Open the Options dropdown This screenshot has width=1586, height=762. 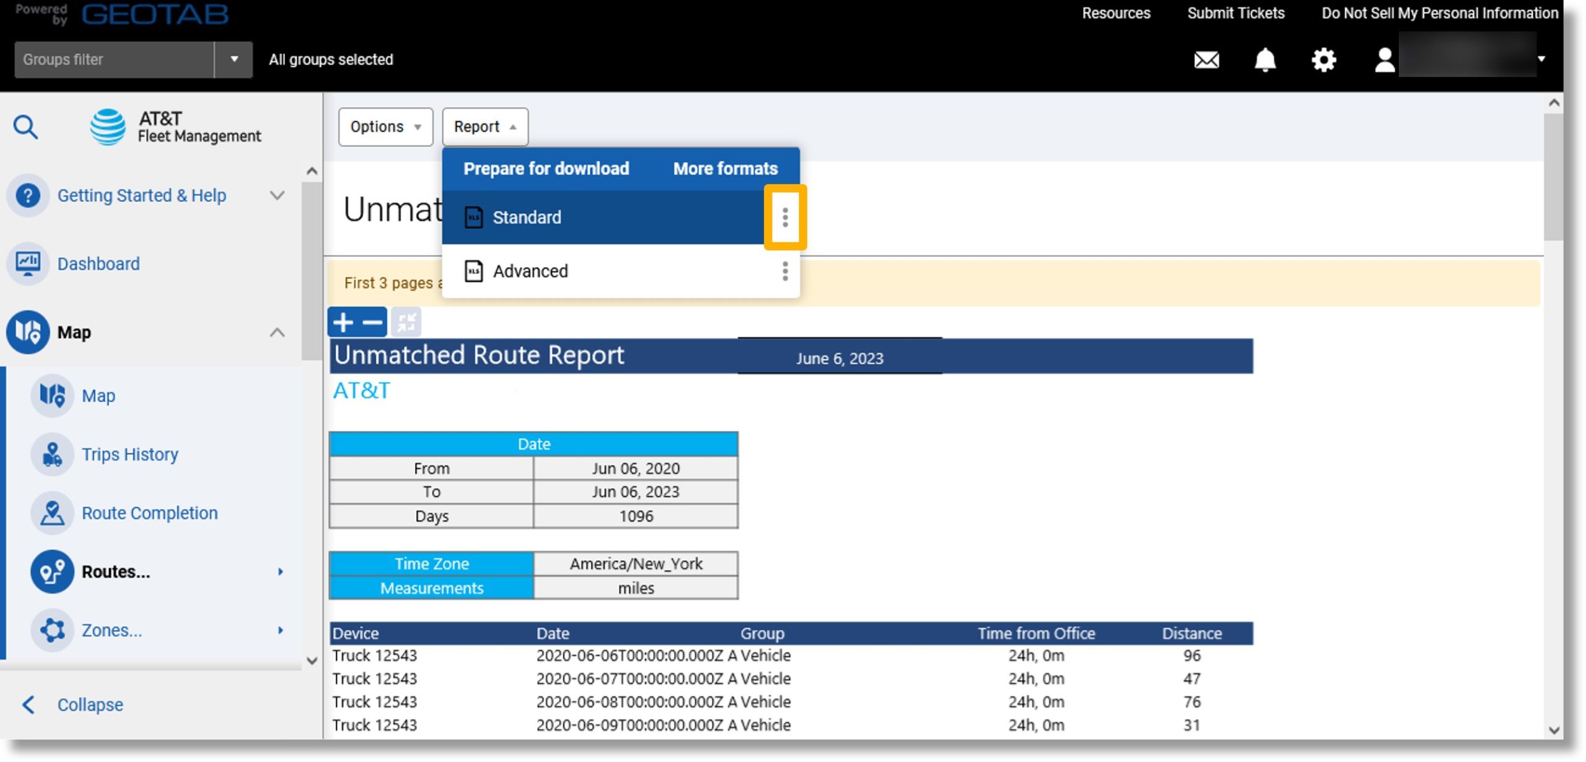385,127
